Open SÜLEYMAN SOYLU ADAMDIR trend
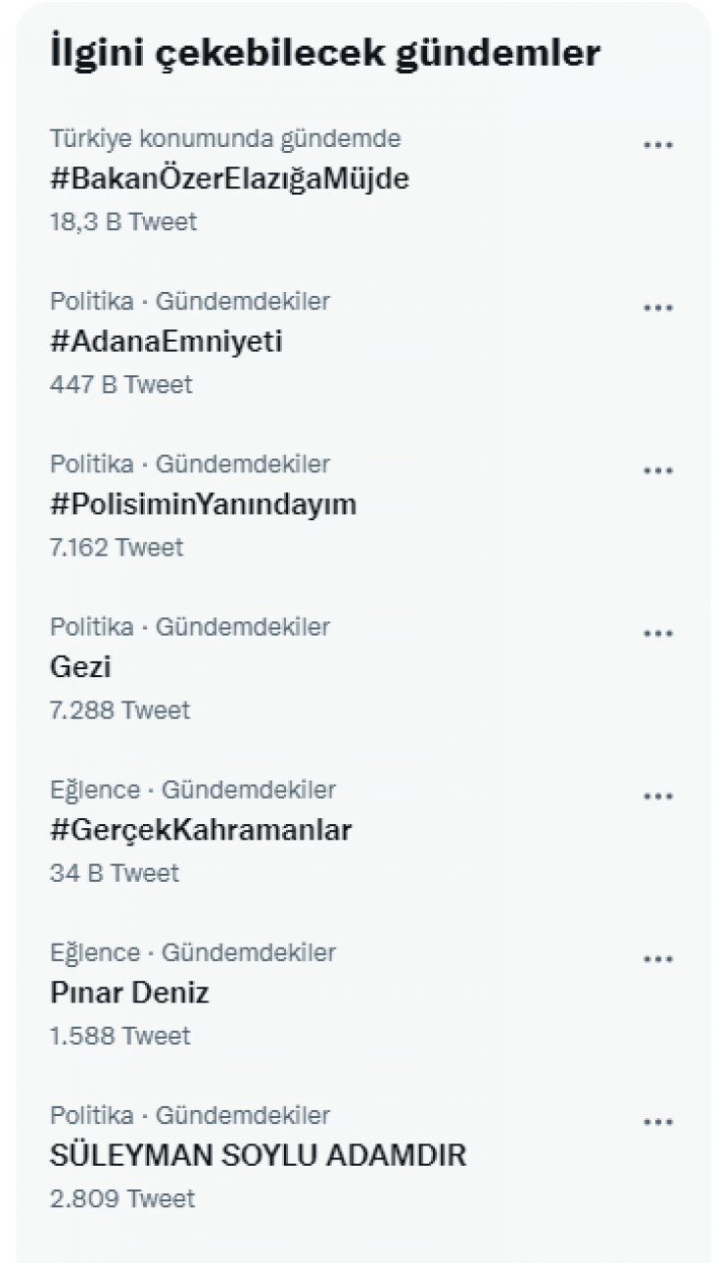The image size is (715, 1263). 260,1156
